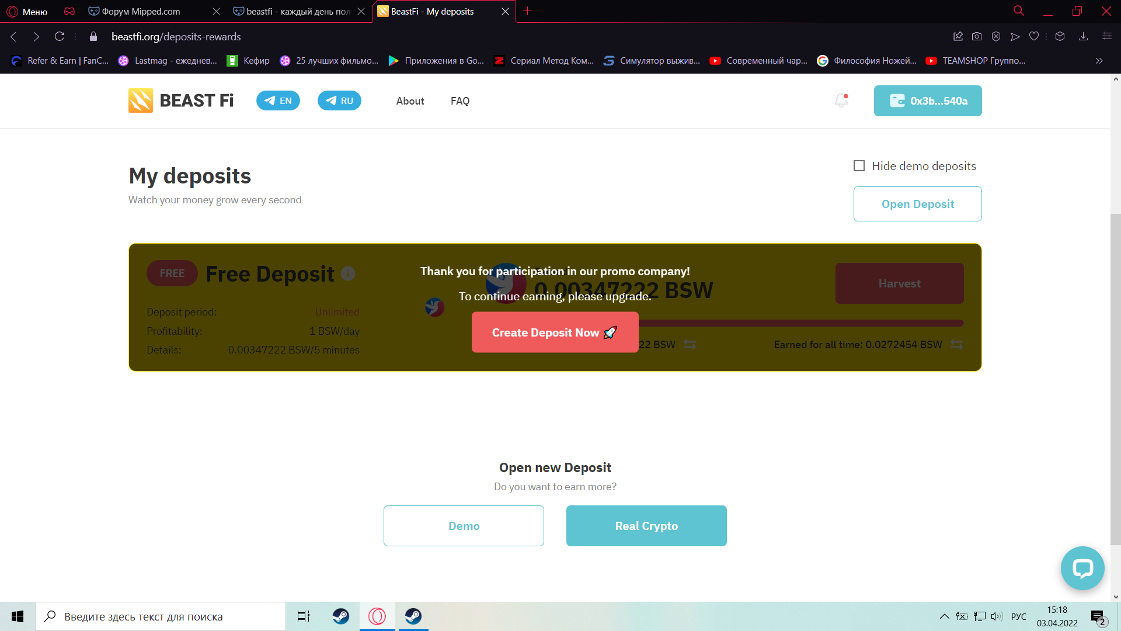This screenshot has height=631, width=1121.
Task: Close the Форум Mipped.com tab
Action: [x=216, y=11]
